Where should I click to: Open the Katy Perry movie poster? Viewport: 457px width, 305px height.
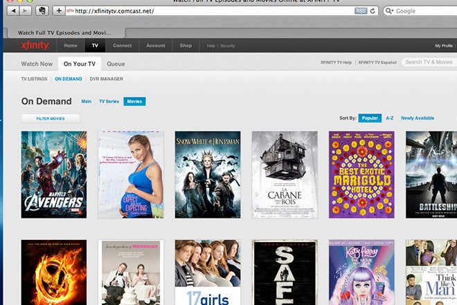tap(361, 272)
